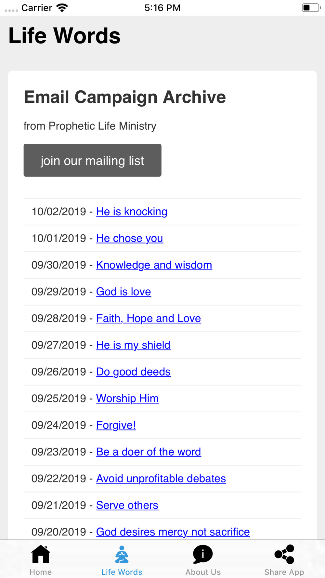Click the join our mailing list button

(x=92, y=160)
